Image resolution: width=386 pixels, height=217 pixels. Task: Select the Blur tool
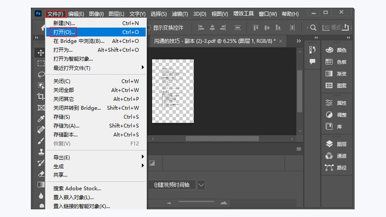tap(41, 196)
